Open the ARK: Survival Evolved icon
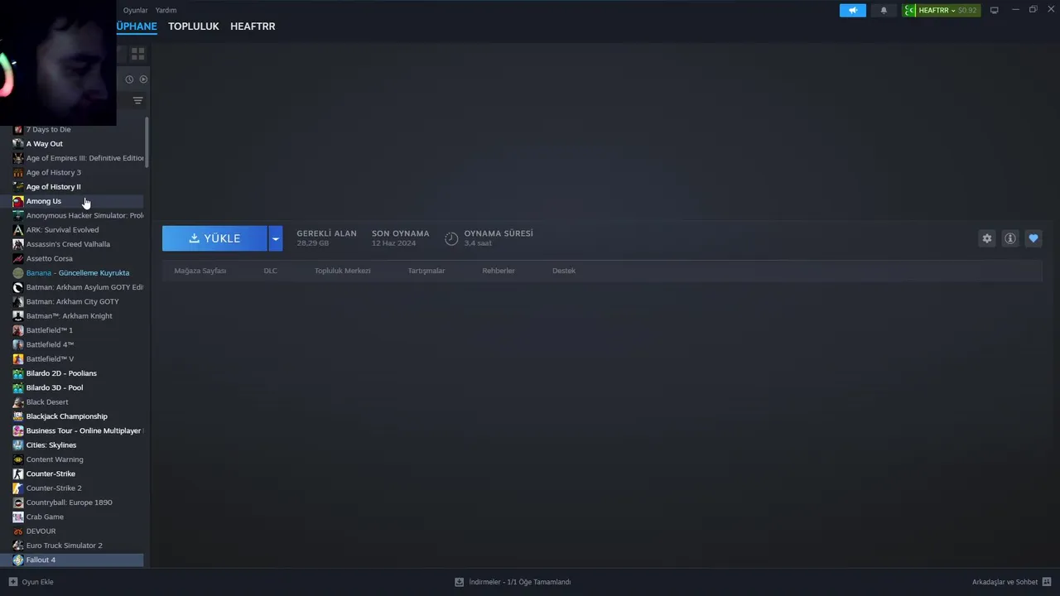Screen dimensions: 1060x596 (18, 230)
